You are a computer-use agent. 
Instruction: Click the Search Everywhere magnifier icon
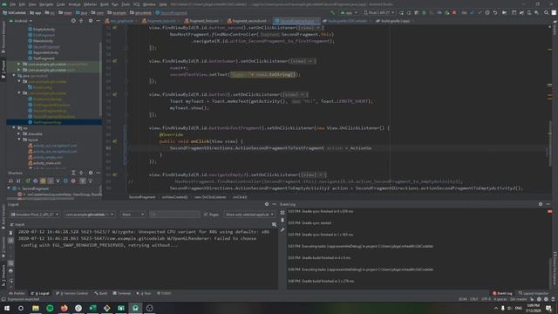546,13
